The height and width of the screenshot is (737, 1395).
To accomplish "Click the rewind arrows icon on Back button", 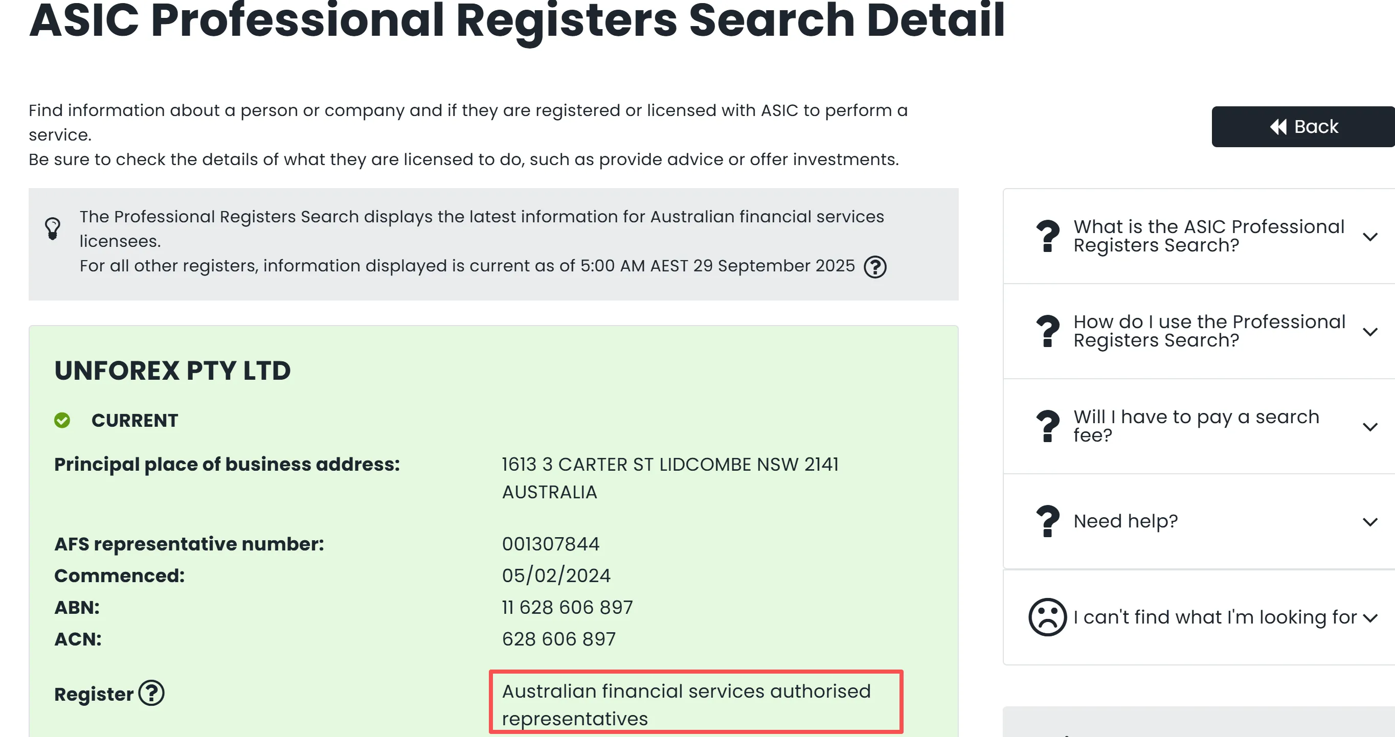I will pyautogui.click(x=1278, y=127).
